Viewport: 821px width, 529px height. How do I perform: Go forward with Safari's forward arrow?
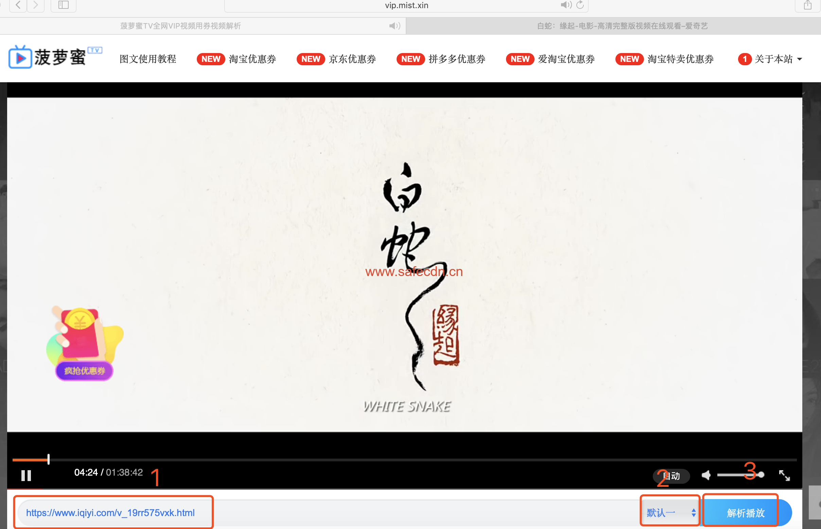(36, 5)
